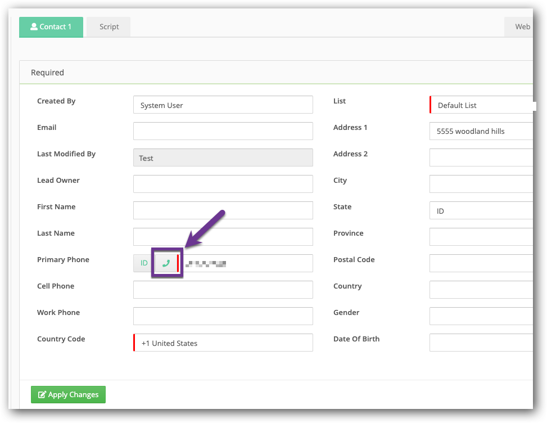The height and width of the screenshot is (423, 547).
Task: Focus the Date Of Birth field
Action: 481,343
